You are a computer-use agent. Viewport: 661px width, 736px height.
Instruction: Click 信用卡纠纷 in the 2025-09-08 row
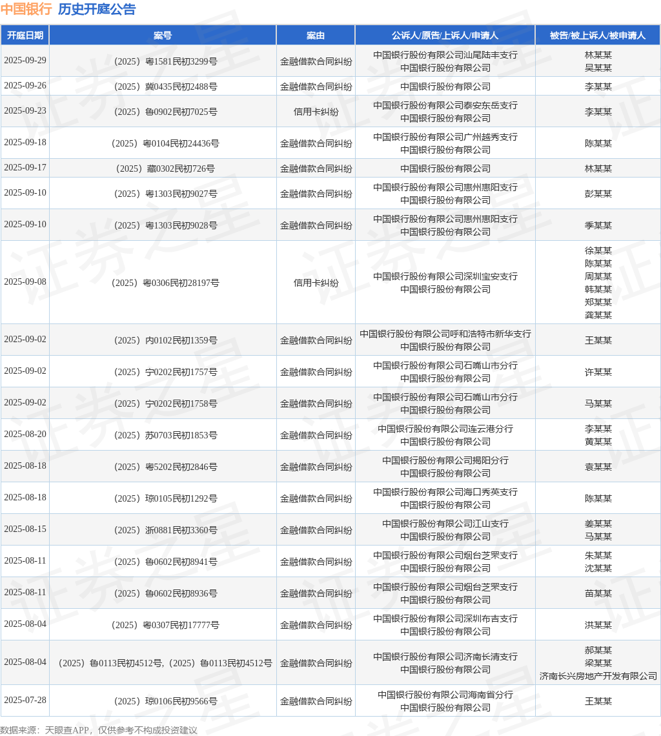316,283
